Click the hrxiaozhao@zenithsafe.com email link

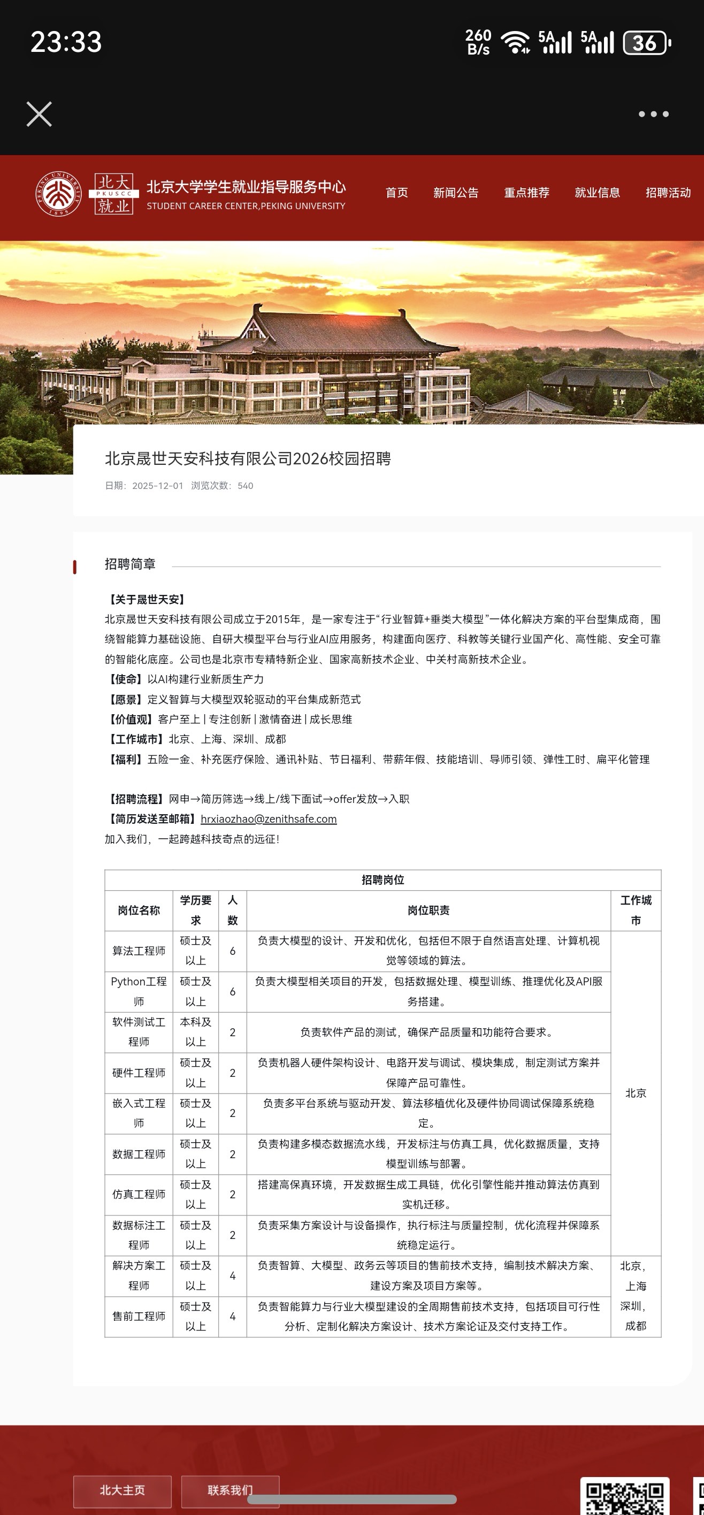click(x=269, y=818)
